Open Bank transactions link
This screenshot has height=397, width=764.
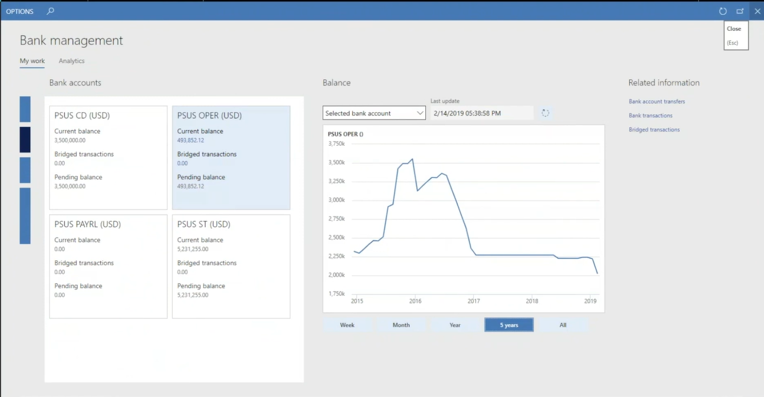coord(651,116)
